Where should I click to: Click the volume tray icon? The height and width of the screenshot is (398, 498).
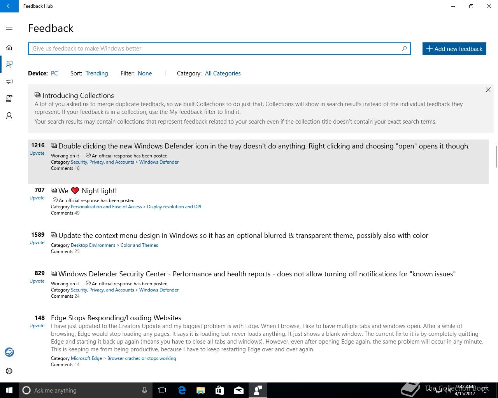click(448, 390)
